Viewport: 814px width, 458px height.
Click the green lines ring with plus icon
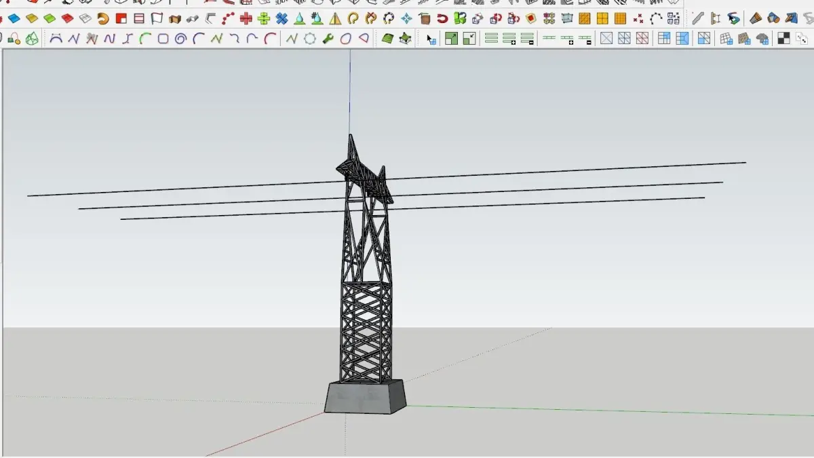point(510,39)
